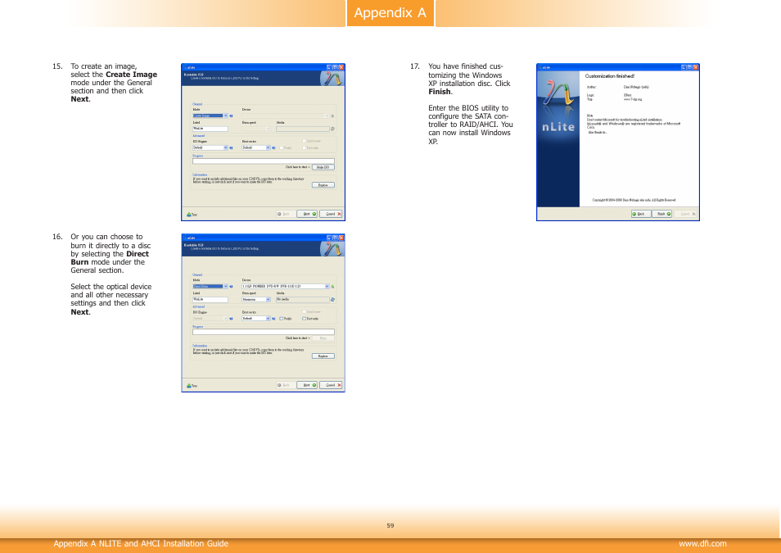Click Next button in Create Image window

tap(307, 214)
